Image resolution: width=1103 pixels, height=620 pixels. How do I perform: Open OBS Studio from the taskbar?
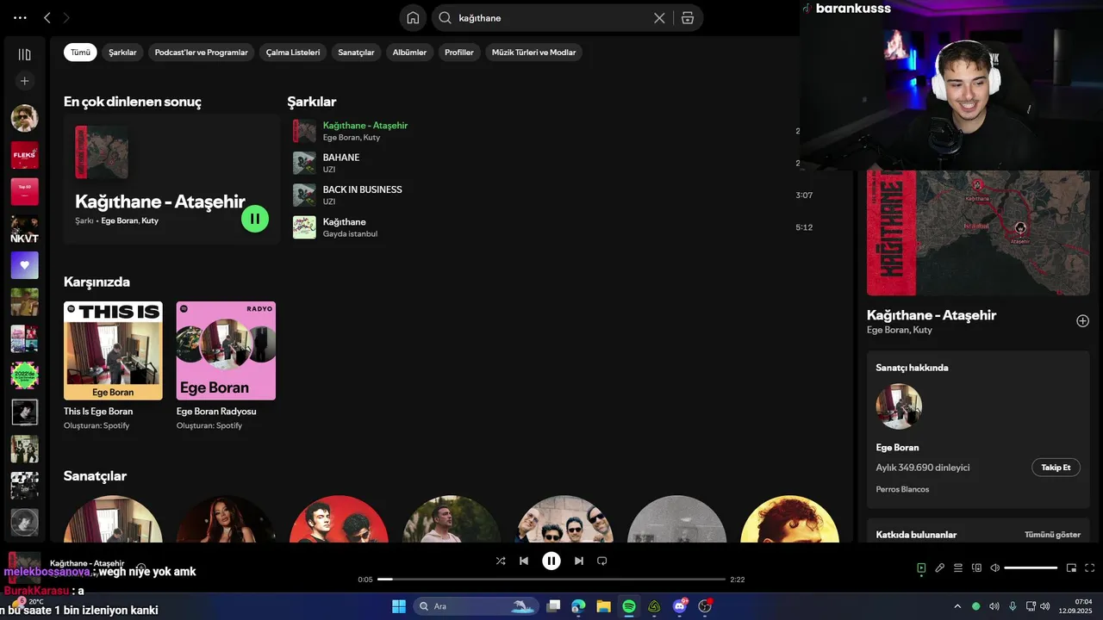click(705, 606)
